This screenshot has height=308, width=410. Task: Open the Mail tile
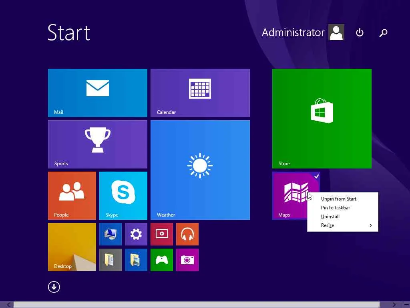(98, 93)
